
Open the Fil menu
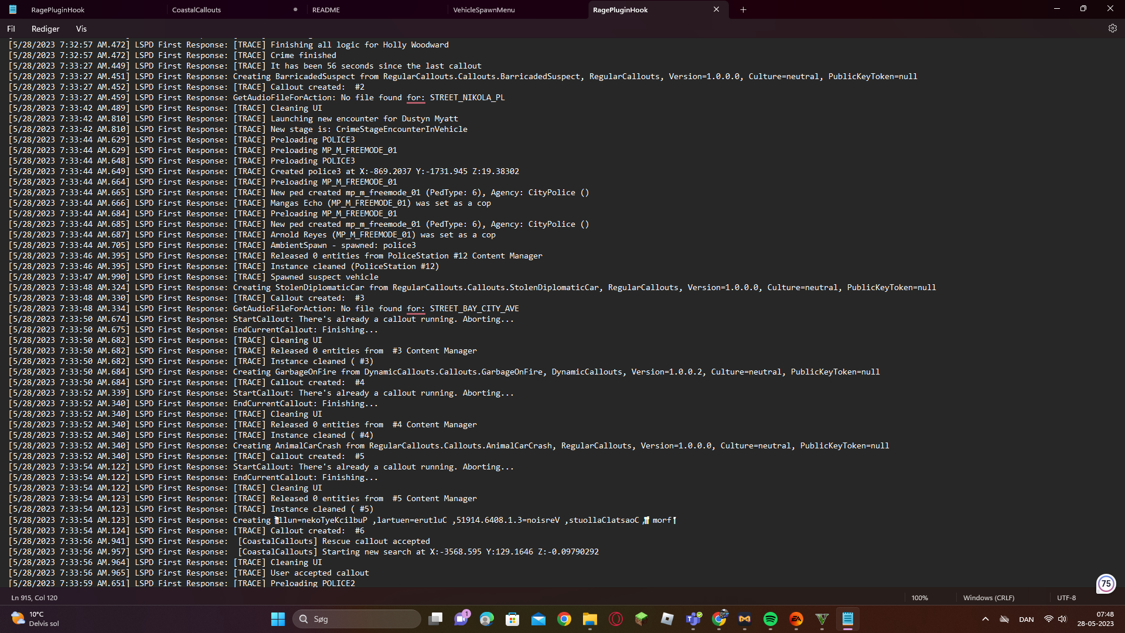(11, 29)
